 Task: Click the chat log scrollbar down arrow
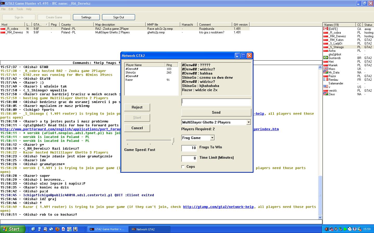[320, 217]
